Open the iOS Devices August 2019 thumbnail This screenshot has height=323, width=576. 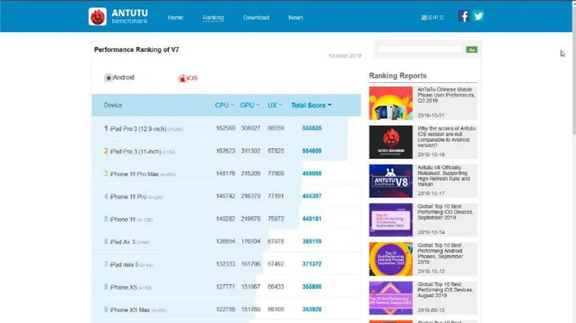pos(391,298)
